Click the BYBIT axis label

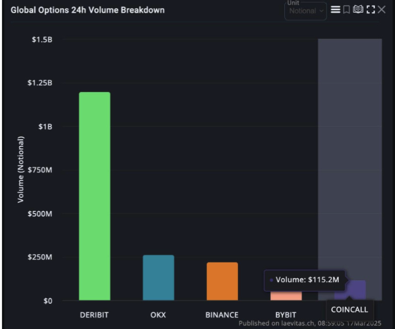pos(285,315)
